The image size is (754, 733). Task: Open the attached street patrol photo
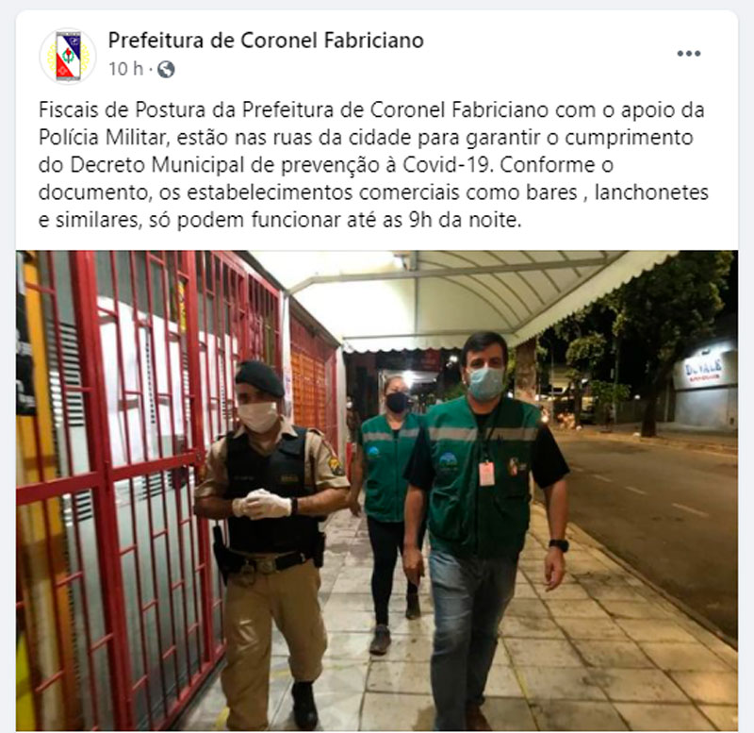pos(377,491)
